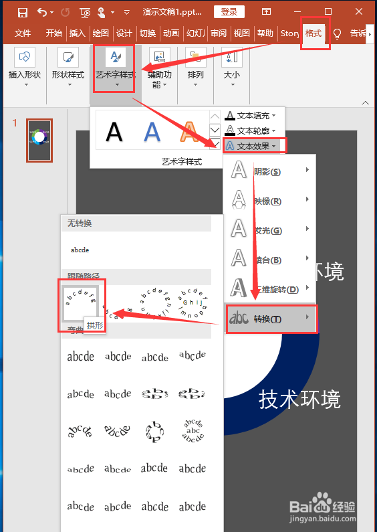377x532 pixels.
Task: Click the grayed Redo icon
Action: [x=65, y=13]
